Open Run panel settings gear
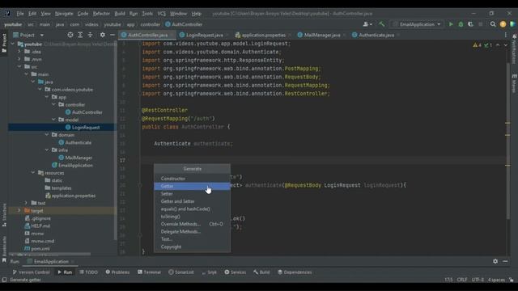518x291 pixels. [495, 261]
